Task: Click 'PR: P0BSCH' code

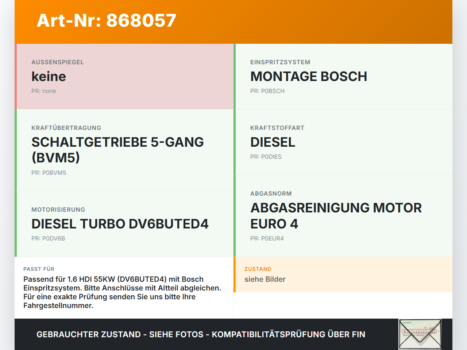Action: pos(267,91)
